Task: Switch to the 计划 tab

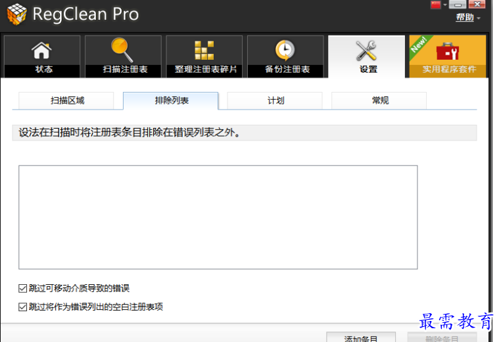Action: [x=275, y=100]
